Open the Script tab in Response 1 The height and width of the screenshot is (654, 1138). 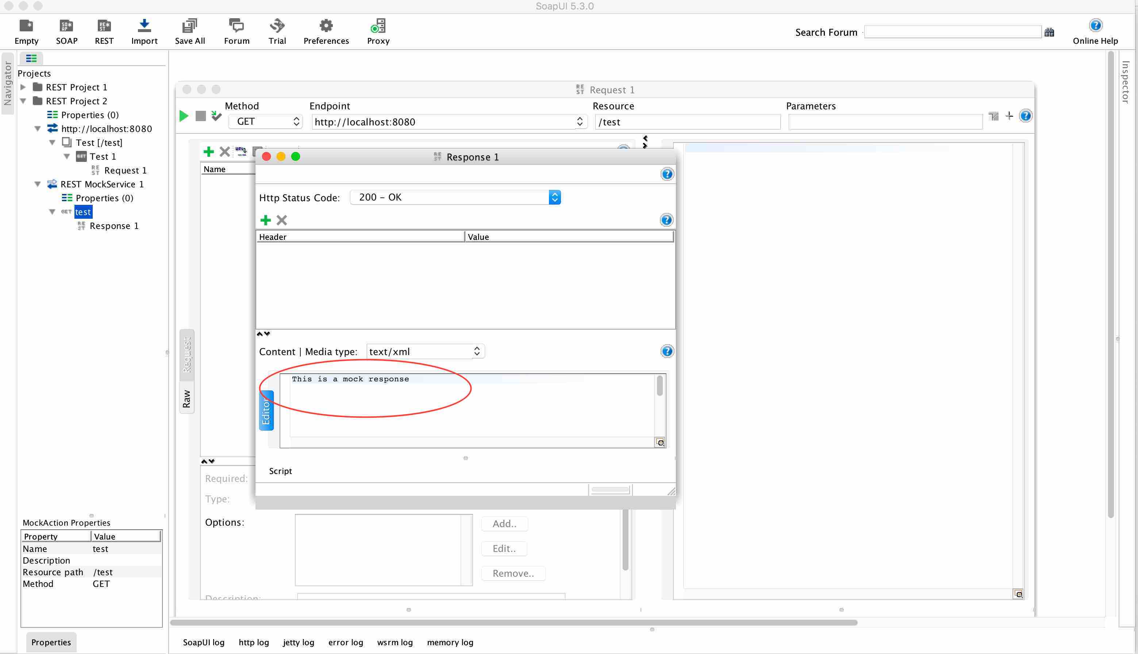pos(280,471)
